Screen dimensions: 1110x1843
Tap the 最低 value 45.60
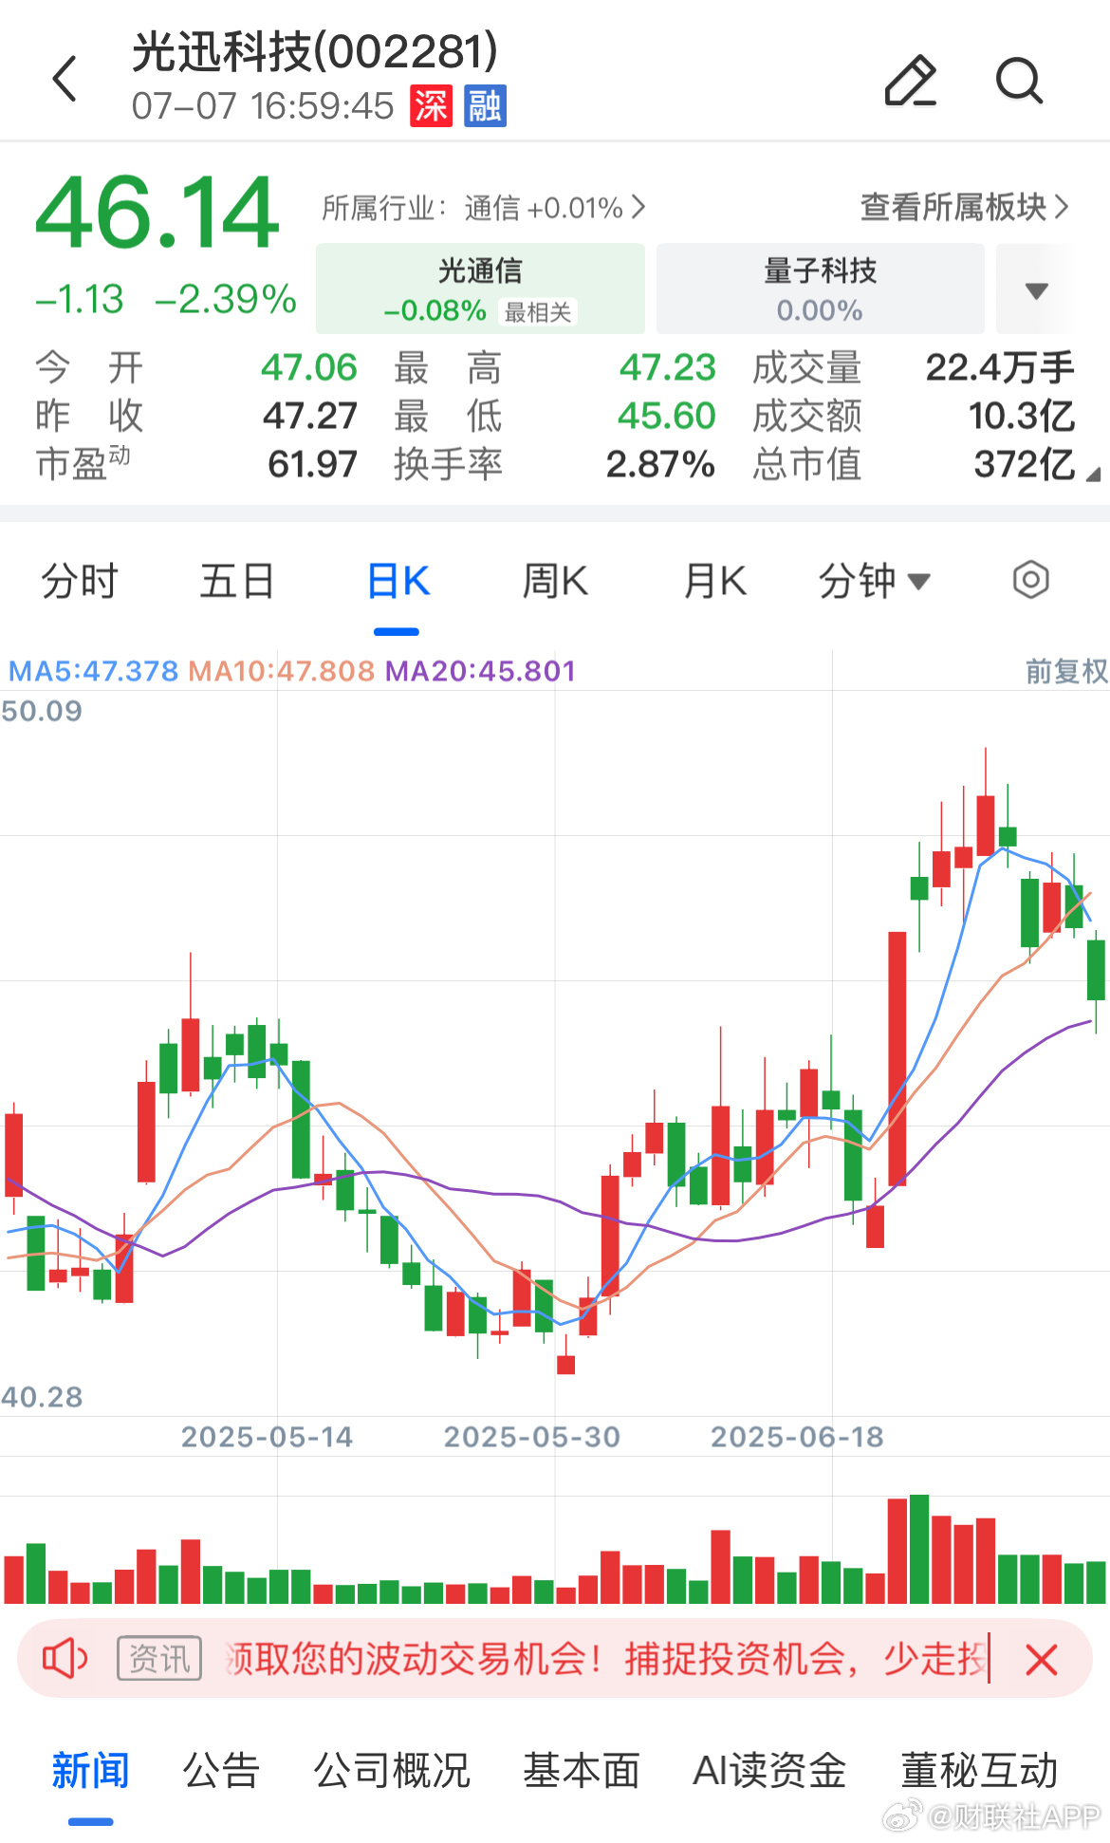point(667,416)
